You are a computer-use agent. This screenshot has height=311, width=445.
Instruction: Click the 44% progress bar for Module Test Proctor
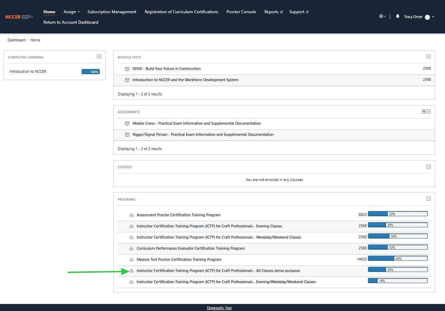click(x=398, y=259)
